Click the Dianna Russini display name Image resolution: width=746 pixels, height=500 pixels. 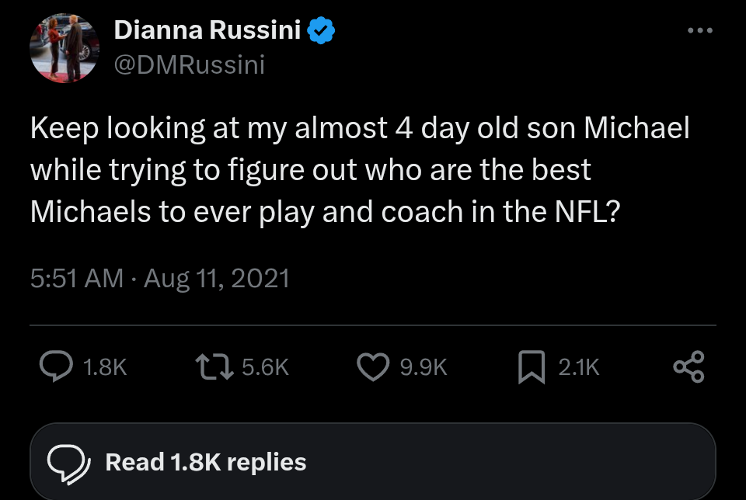tap(208, 31)
